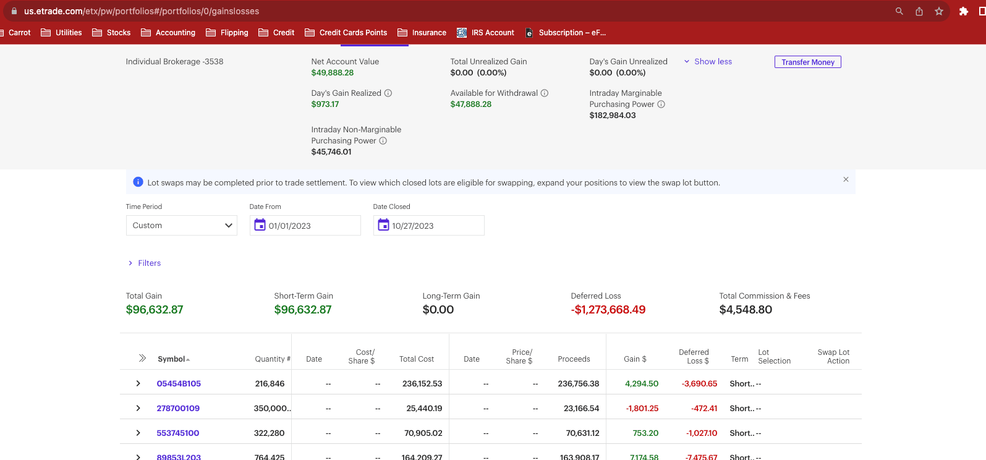Open the 553745100 symbol link

(178, 433)
